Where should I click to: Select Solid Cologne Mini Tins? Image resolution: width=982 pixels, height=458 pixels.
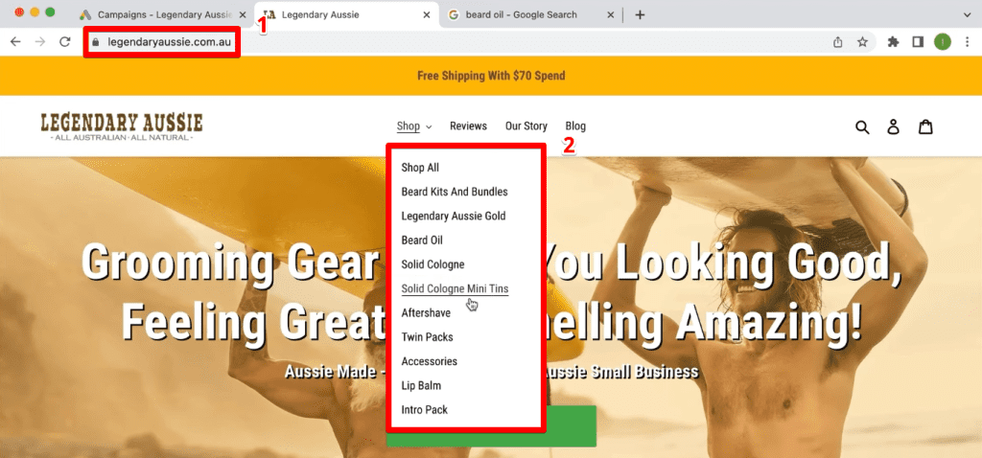455,289
